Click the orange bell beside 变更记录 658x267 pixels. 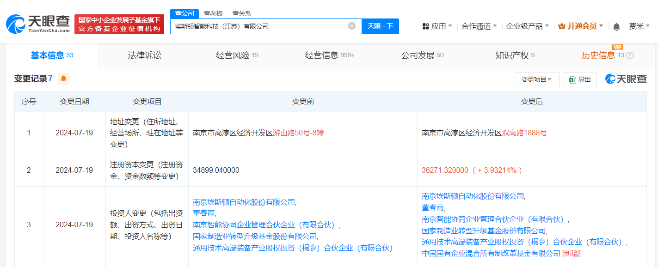point(63,79)
